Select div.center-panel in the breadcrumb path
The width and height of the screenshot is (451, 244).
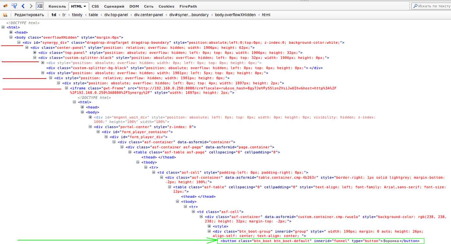pyautogui.click(x=149, y=15)
